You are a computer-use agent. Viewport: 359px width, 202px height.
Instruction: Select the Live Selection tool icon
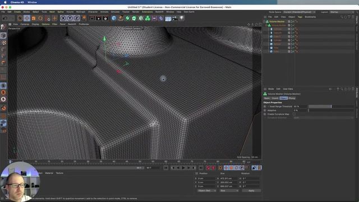[x=20, y=18]
